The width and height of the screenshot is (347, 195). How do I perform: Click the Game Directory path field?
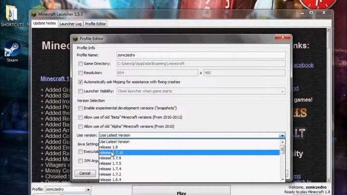(201, 64)
